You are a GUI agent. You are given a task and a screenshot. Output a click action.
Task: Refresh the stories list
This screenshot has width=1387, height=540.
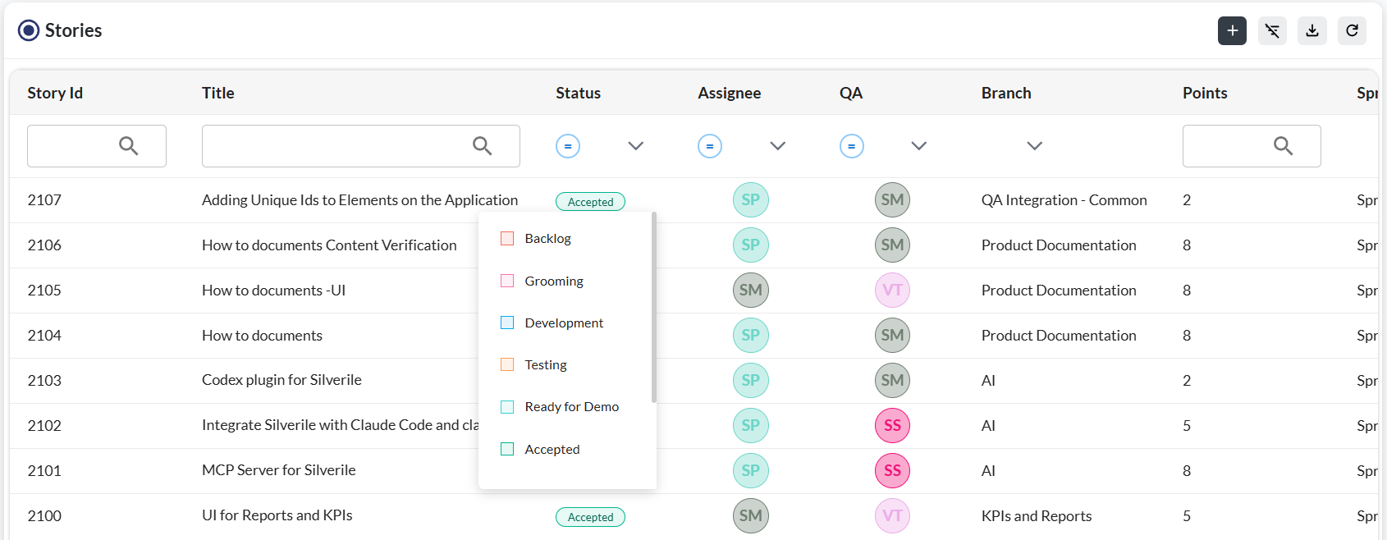(1352, 31)
